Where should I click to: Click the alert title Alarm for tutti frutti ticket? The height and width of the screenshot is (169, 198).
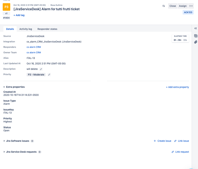(x=47, y=9)
